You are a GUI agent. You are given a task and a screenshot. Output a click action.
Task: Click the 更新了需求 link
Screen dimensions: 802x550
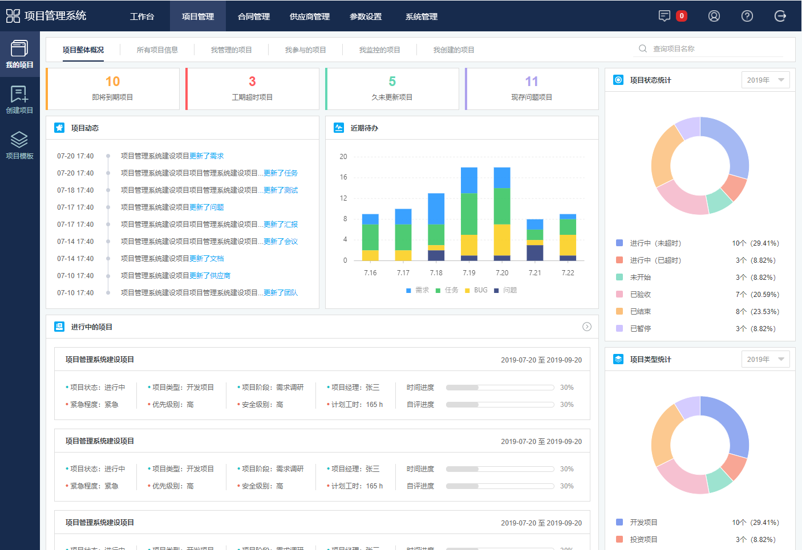click(x=206, y=156)
